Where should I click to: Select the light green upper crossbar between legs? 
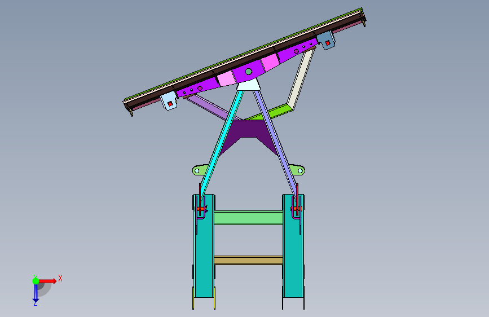tap(248, 218)
